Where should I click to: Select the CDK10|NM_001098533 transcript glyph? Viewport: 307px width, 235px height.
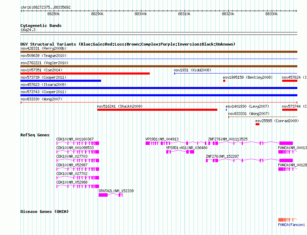(78, 152)
